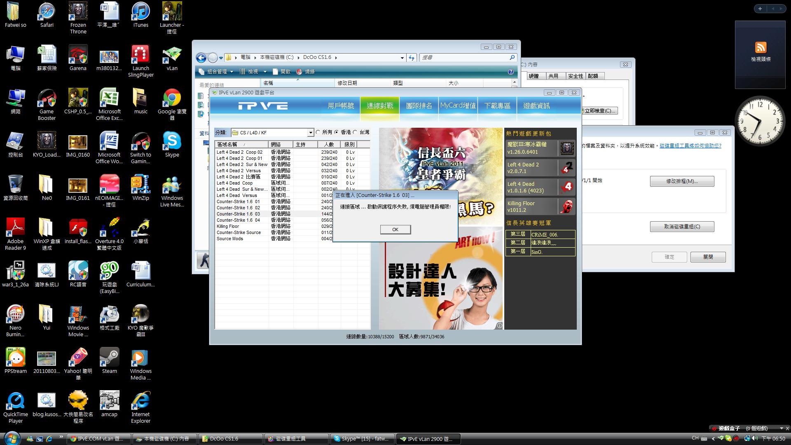Click the 修改排程(M)... button
The image size is (791, 445).
(x=682, y=181)
